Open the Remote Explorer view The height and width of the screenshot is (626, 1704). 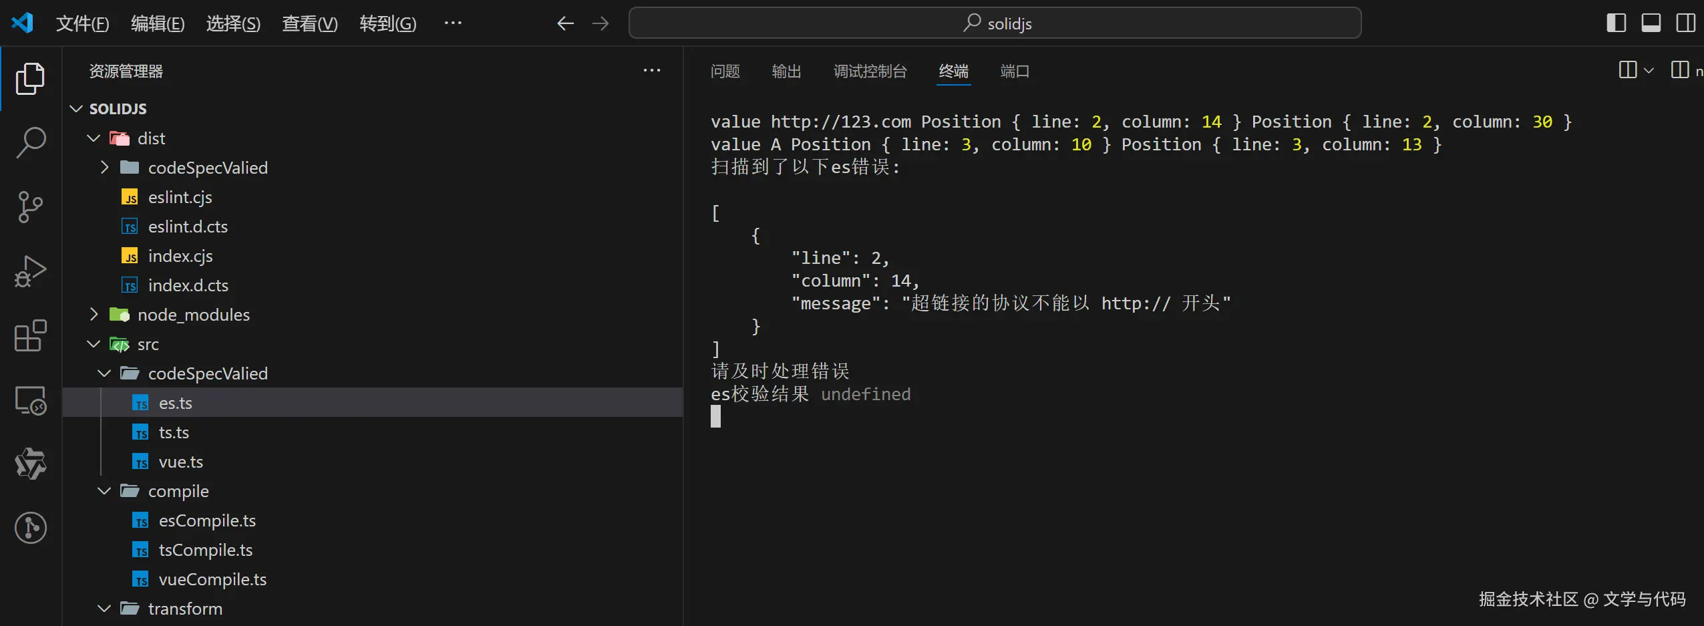click(x=31, y=400)
